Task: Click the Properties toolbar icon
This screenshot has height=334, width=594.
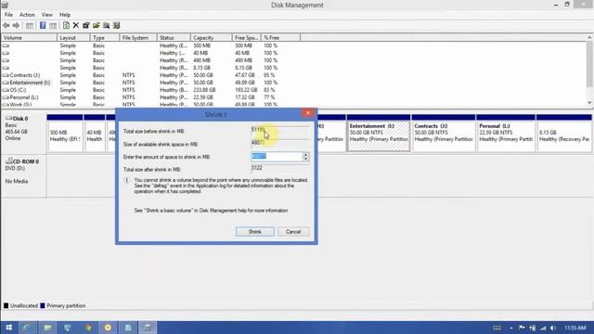Action: pyautogui.click(x=86, y=25)
